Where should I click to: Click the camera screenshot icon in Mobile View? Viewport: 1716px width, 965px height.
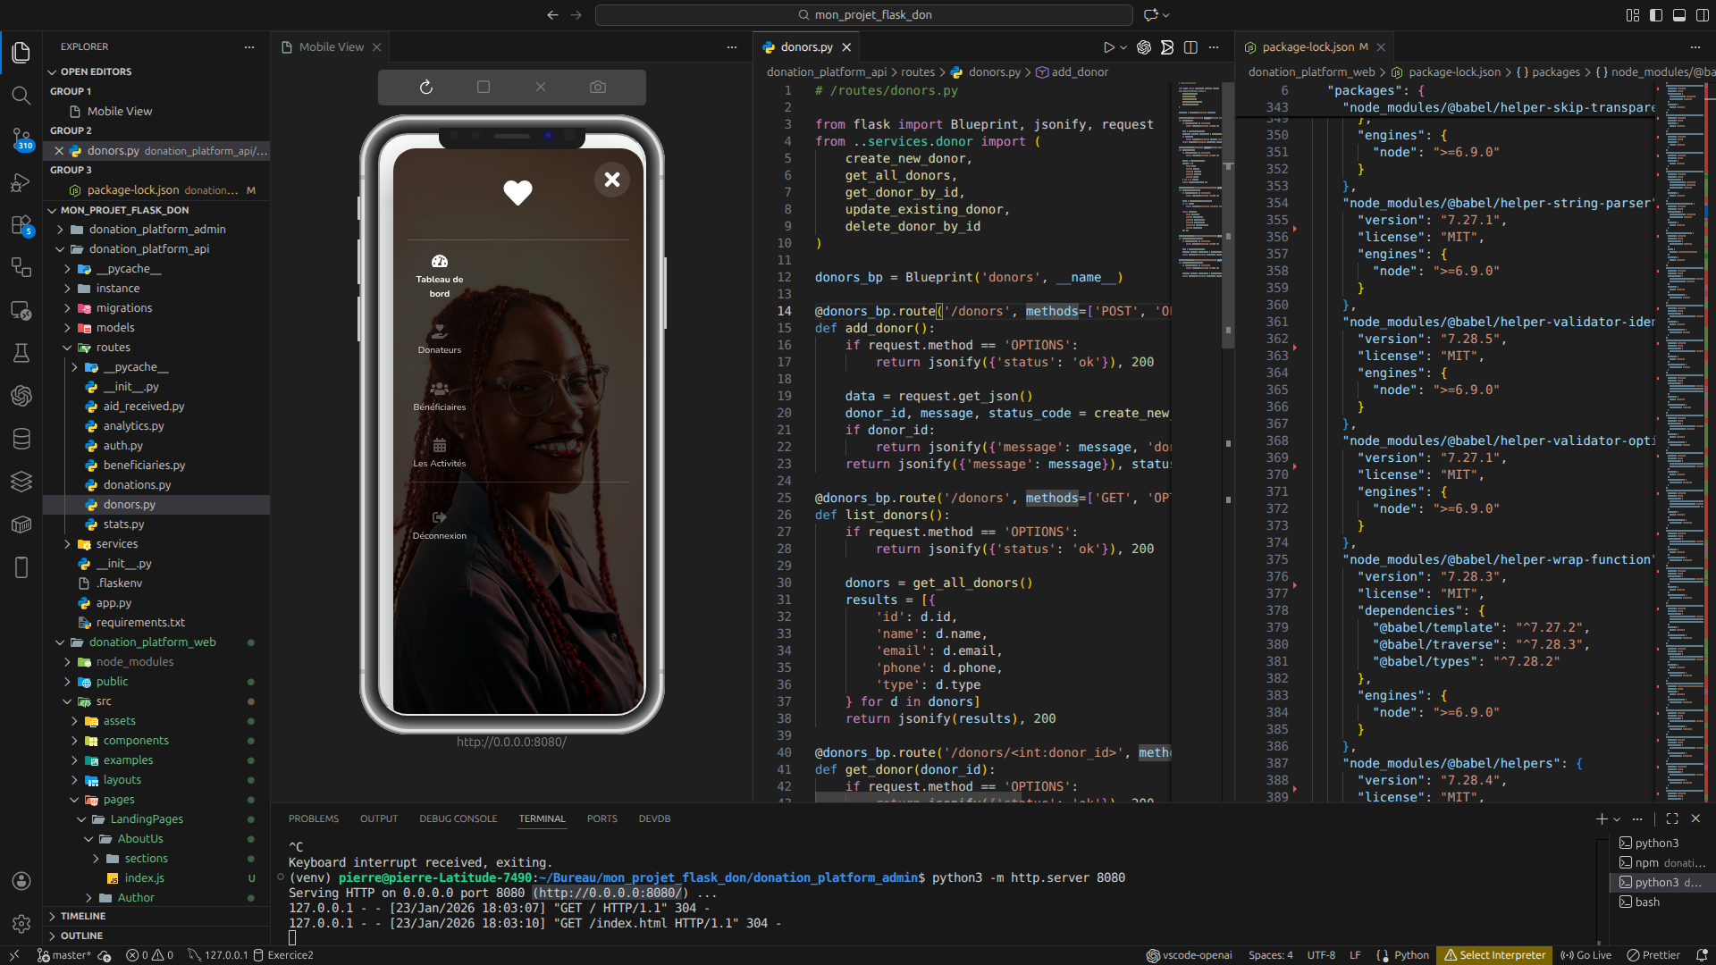pyautogui.click(x=598, y=87)
